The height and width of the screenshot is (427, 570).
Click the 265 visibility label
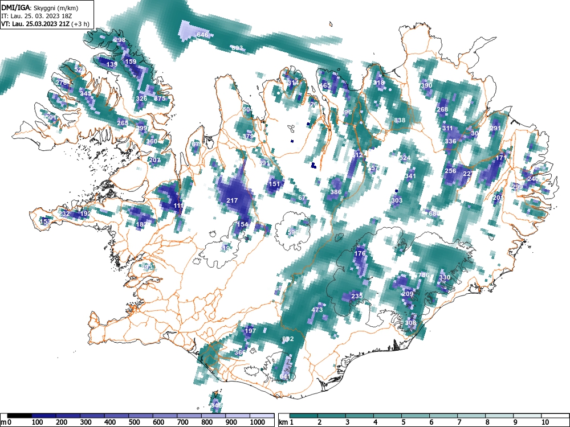[123, 123]
